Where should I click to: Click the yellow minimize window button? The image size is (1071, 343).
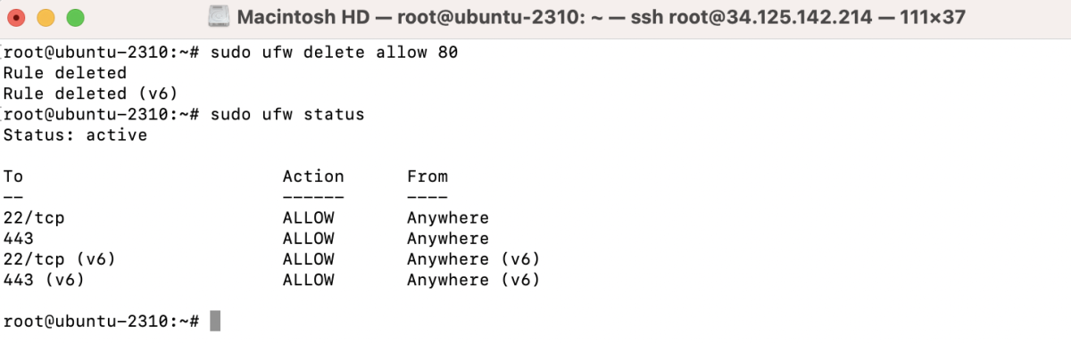[46, 17]
